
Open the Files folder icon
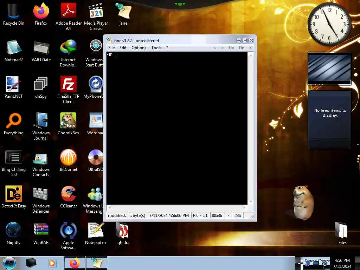tap(342, 233)
